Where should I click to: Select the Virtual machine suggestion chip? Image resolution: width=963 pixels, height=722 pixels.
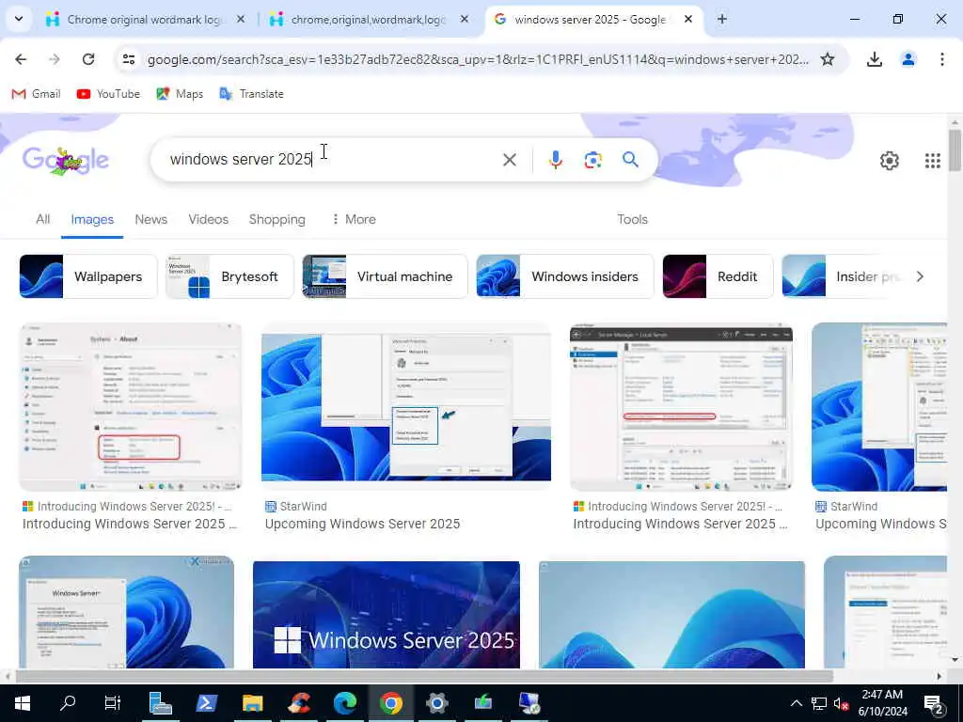click(385, 276)
